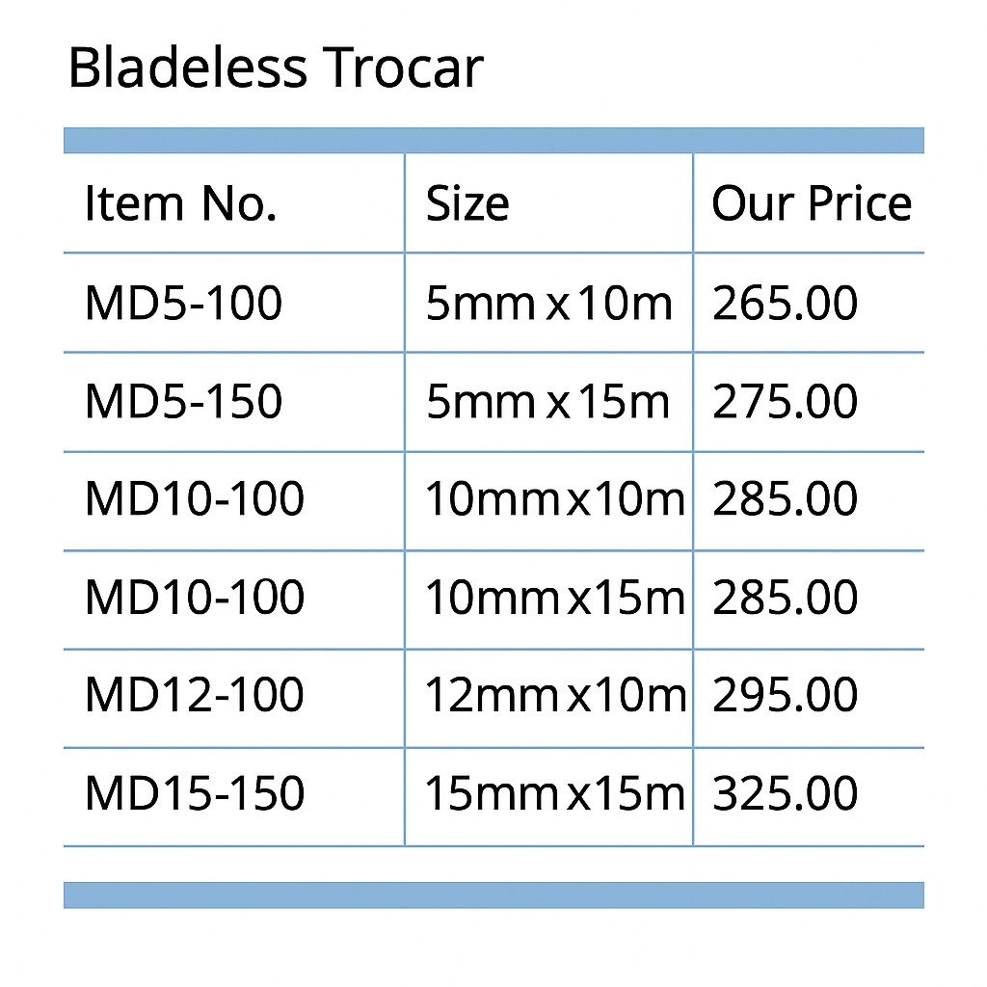The height and width of the screenshot is (987, 987).
Task: Click the MD5-150 item cell
Action: pyautogui.click(x=183, y=402)
